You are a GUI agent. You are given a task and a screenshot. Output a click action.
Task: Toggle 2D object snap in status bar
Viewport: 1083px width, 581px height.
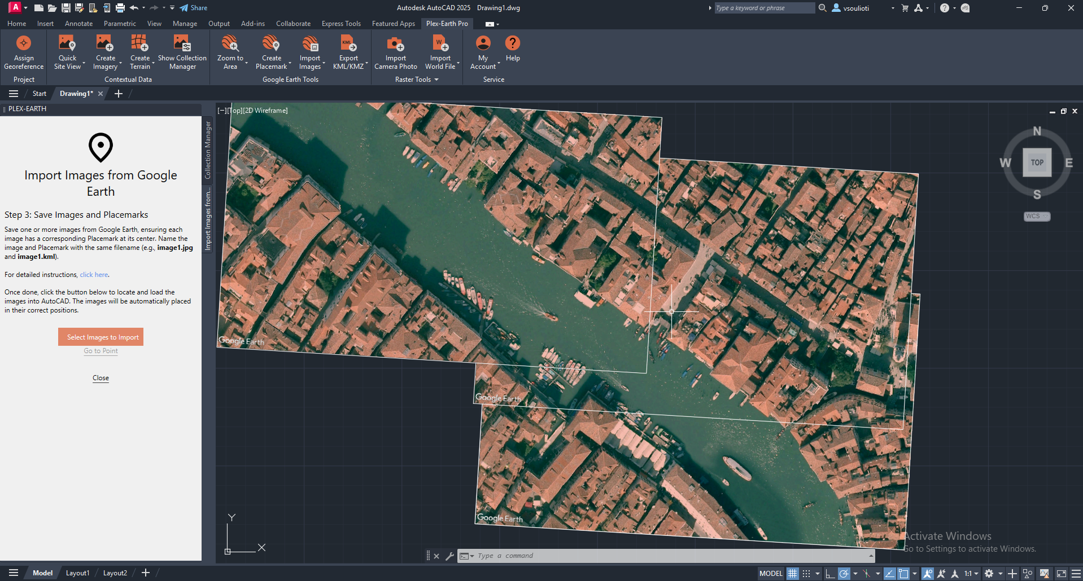(x=903, y=574)
